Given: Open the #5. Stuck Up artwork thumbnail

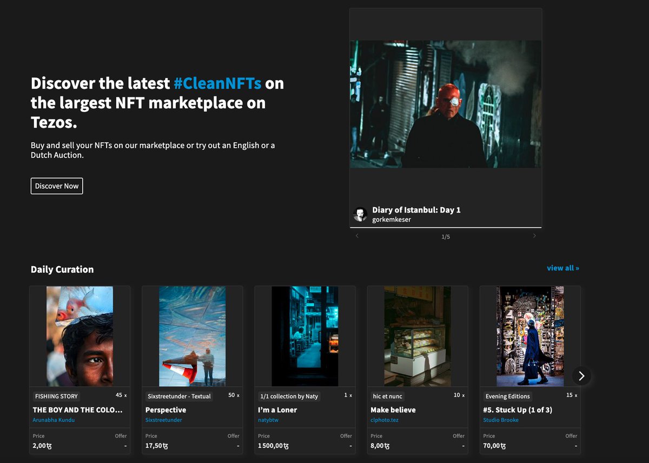Looking at the screenshot, I should pyautogui.click(x=530, y=336).
